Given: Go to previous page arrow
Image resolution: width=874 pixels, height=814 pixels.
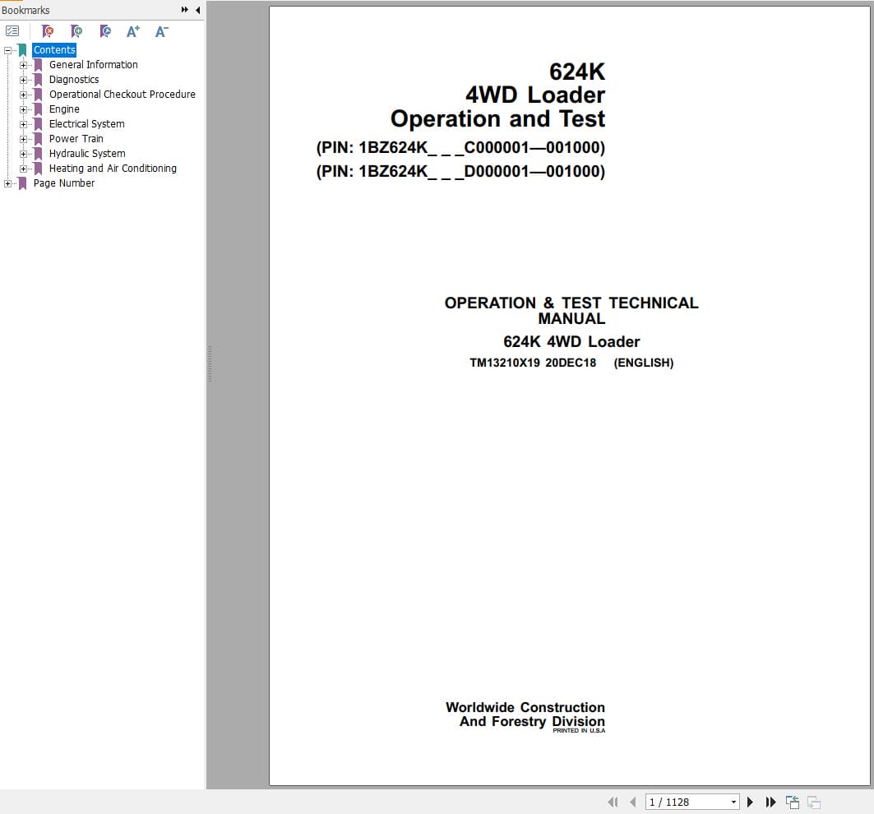Looking at the screenshot, I should [632, 802].
